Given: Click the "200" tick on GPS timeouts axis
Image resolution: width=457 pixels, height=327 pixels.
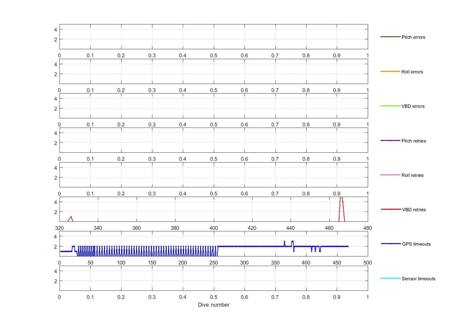Looking at the screenshot, I should pos(183,263).
